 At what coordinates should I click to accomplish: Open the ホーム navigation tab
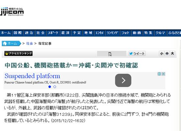6,33
